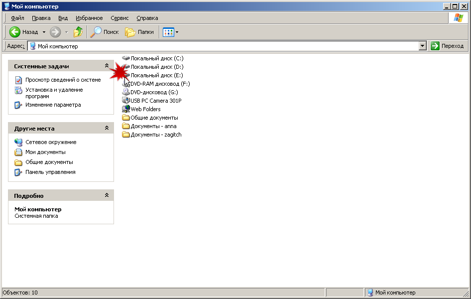Open the Сервис menu
The height and width of the screenshot is (299, 471).
[x=119, y=18]
